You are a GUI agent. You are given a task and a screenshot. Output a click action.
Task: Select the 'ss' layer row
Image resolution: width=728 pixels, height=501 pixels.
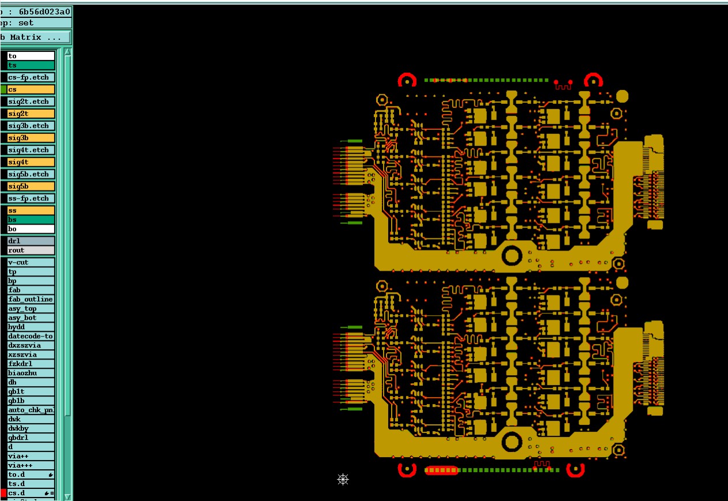[31, 211]
